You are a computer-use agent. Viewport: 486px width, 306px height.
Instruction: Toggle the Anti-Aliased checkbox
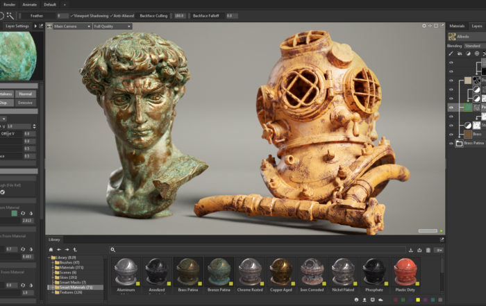pos(112,15)
